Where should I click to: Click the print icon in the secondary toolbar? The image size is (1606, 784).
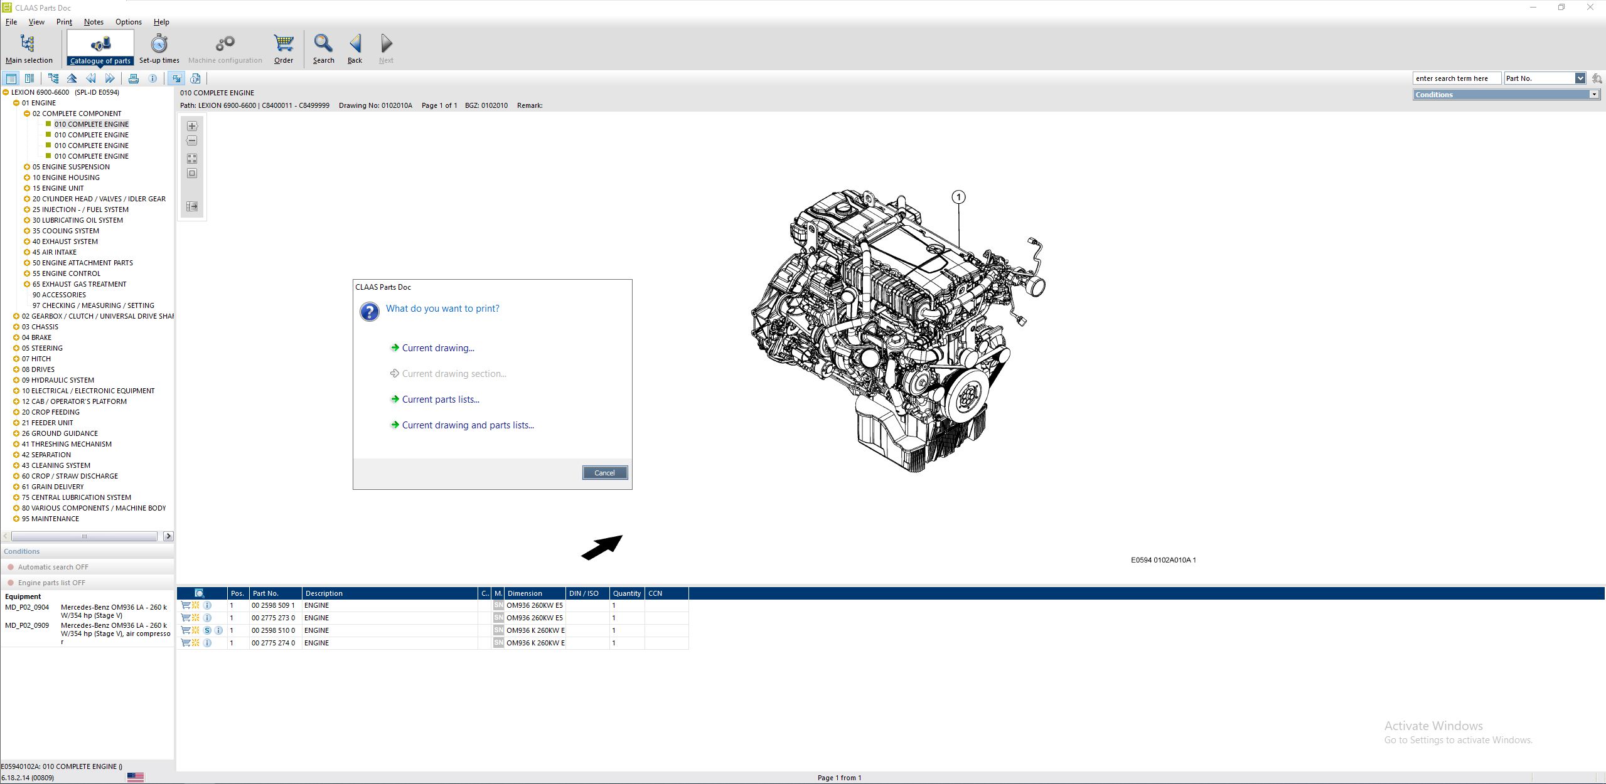pyautogui.click(x=134, y=78)
